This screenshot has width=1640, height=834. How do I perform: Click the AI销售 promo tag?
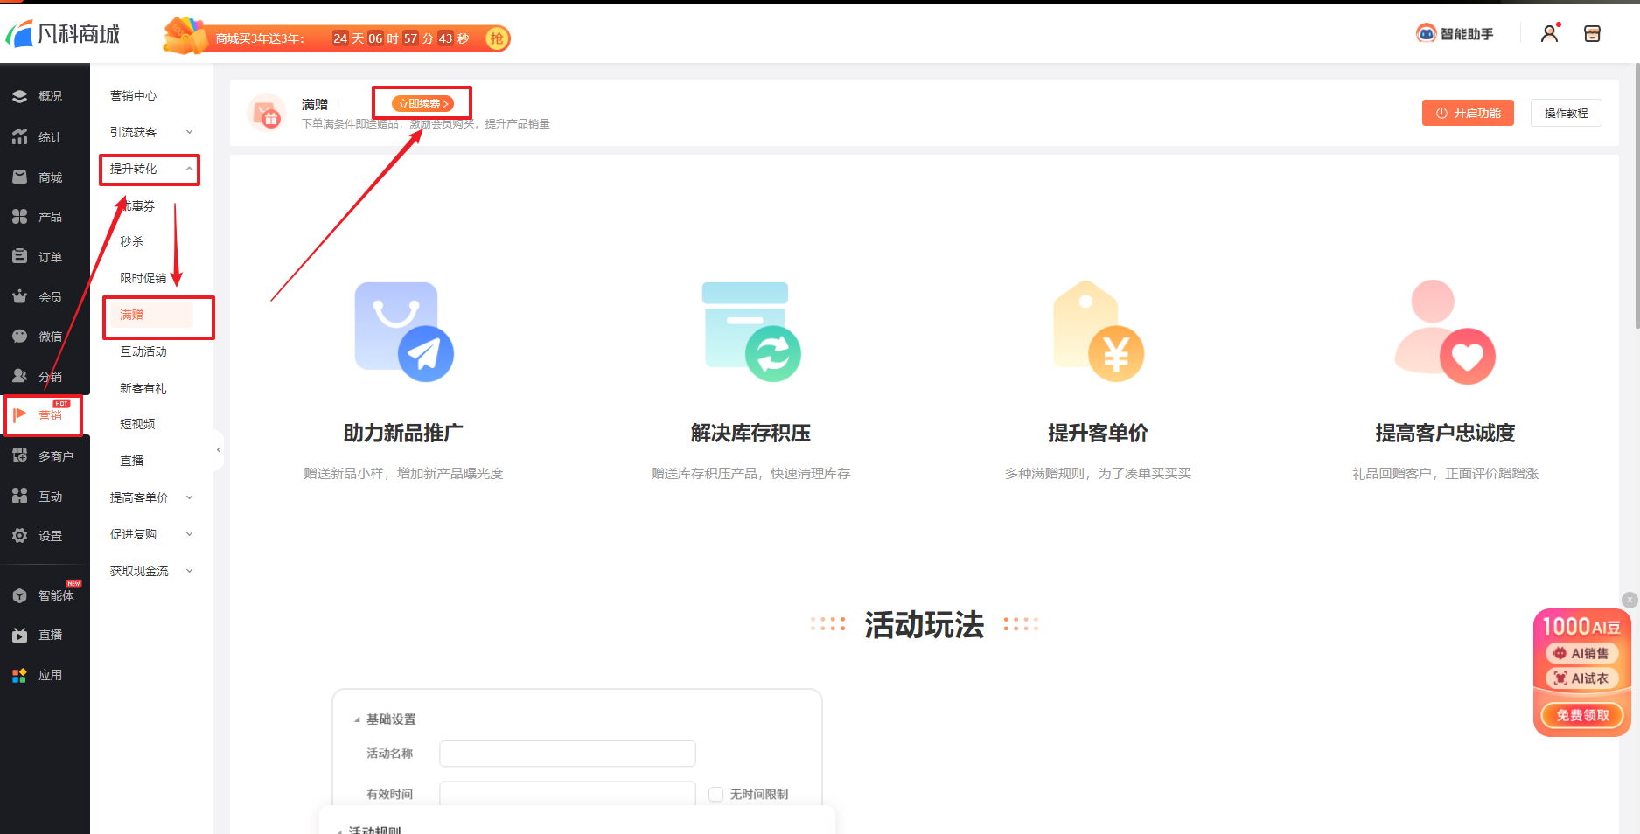[x=1581, y=653]
